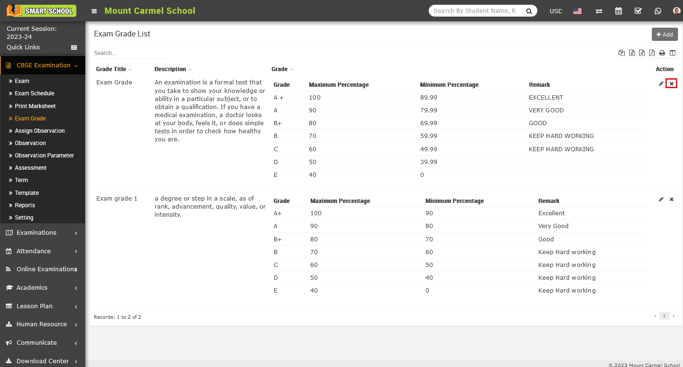Click the PDF export icon
The image size is (683, 367).
tap(652, 53)
